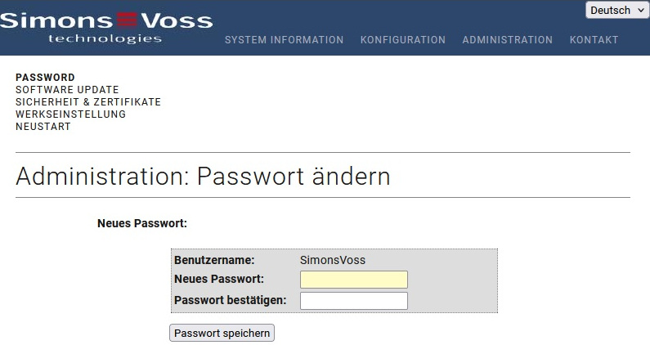Click the Passwort bestätigen label text

pyautogui.click(x=231, y=300)
